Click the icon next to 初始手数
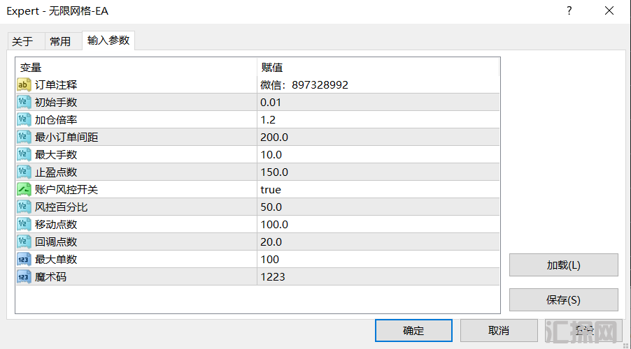This screenshot has height=349, width=631. coord(24,103)
